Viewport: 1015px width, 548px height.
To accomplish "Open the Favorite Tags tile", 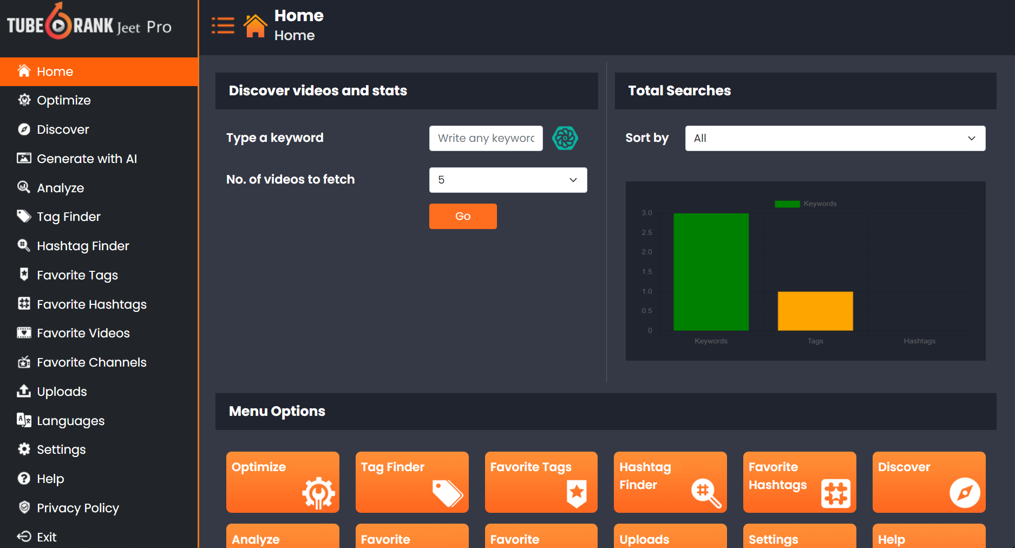I will (541, 482).
